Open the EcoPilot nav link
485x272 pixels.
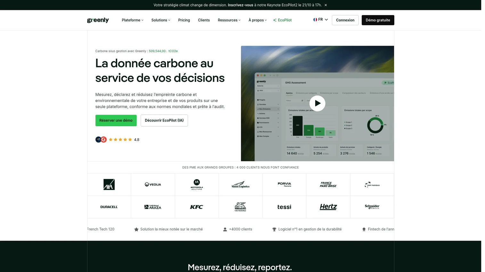coord(282,20)
